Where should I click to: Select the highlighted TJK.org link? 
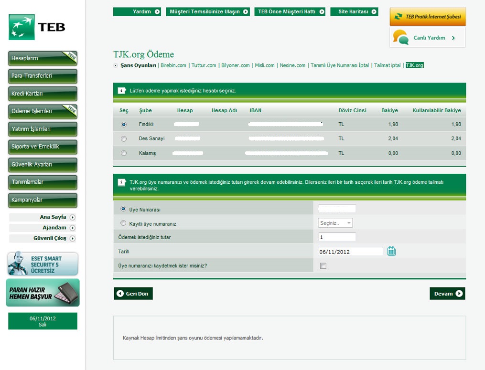tap(414, 65)
